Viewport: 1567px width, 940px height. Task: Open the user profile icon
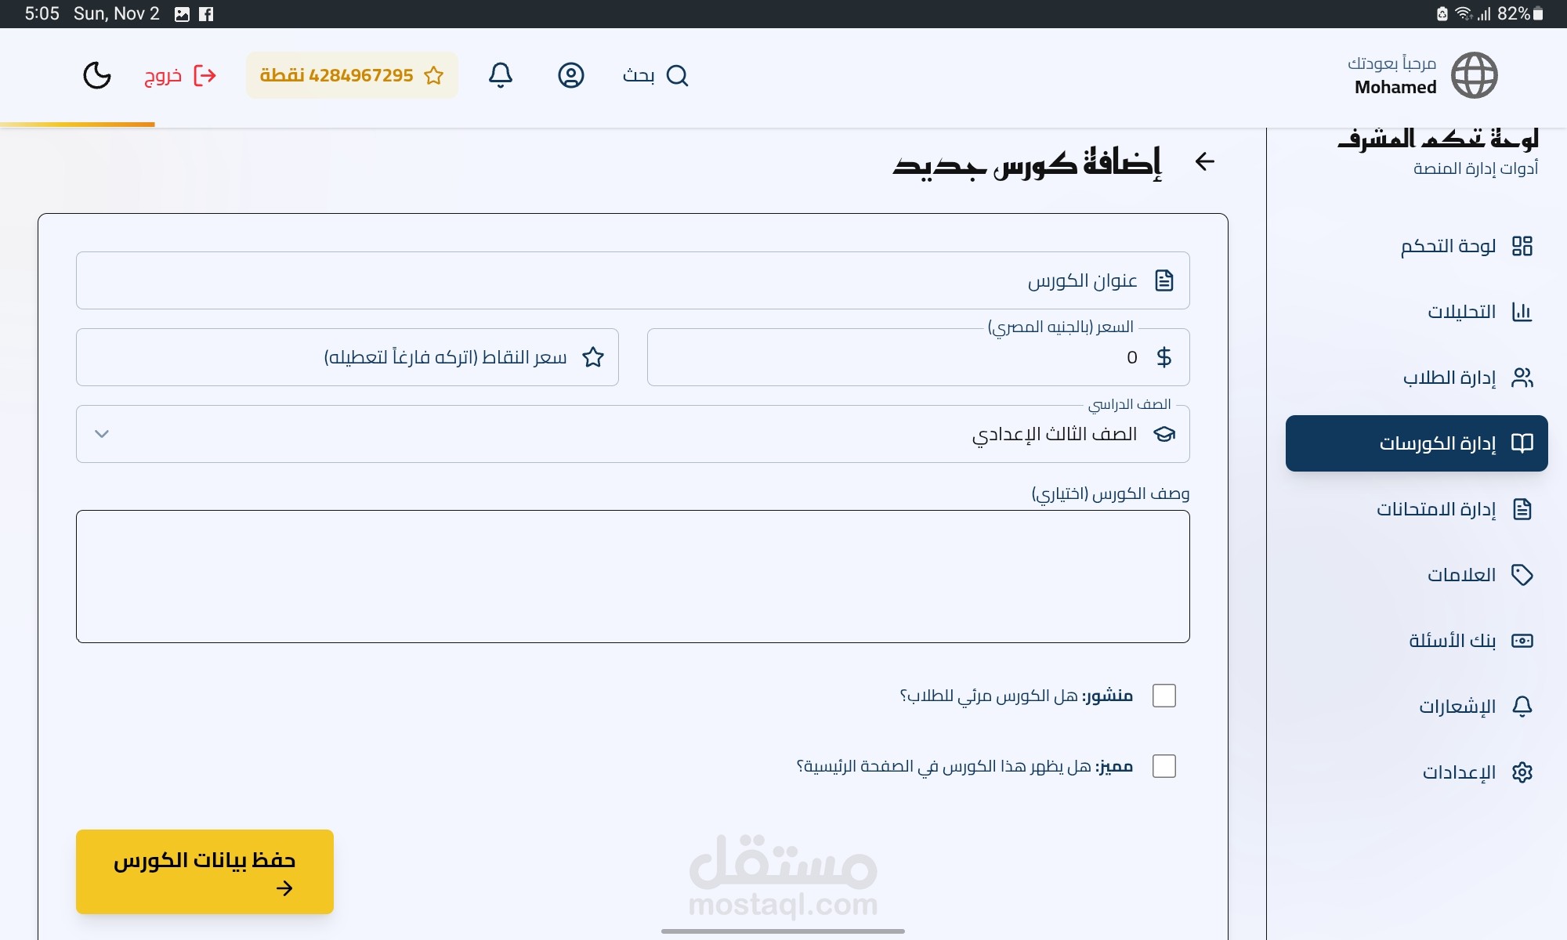click(571, 75)
